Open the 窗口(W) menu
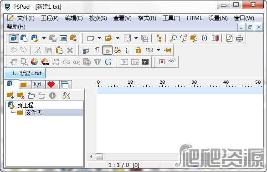267x172 pixels. coord(244,18)
